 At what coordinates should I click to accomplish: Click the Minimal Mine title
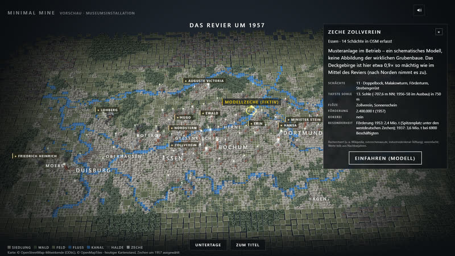click(x=31, y=13)
